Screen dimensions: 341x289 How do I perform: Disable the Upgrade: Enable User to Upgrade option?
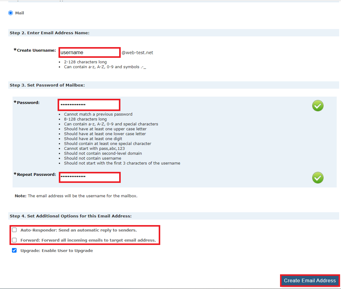(14, 250)
